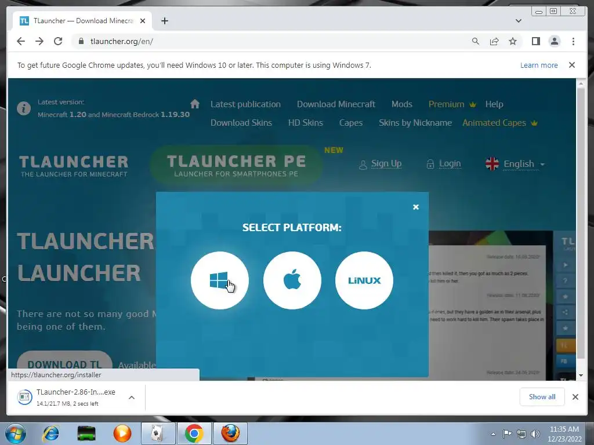Expand the English language dropdown
Screen dimensions: 594x445
coord(524,164)
